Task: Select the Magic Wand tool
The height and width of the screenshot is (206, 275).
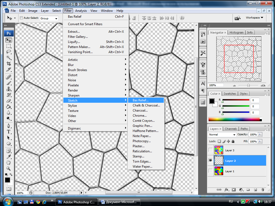Action: point(8,58)
